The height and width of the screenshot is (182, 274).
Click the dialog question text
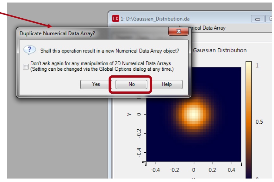[x=110, y=51]
